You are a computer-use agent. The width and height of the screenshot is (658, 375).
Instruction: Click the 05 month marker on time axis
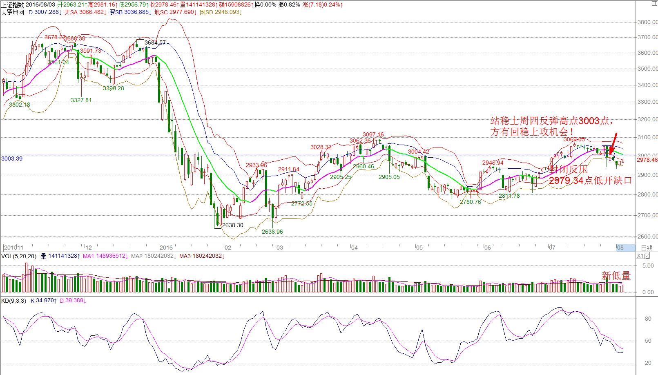pyautogui.click(x=419, y=248)
